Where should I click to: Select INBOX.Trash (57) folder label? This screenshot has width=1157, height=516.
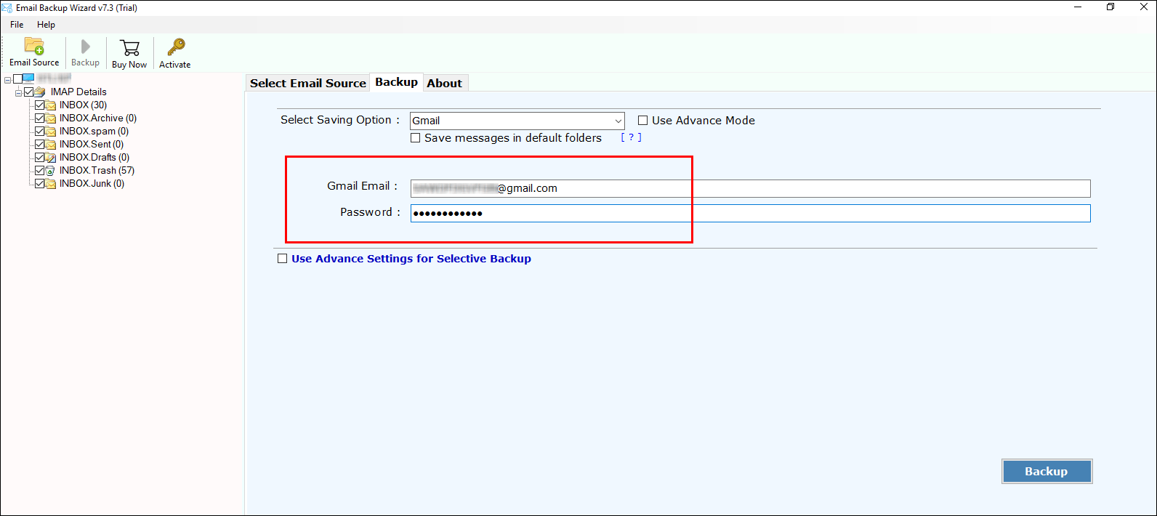pyautogui.click(x=97, y=171)
